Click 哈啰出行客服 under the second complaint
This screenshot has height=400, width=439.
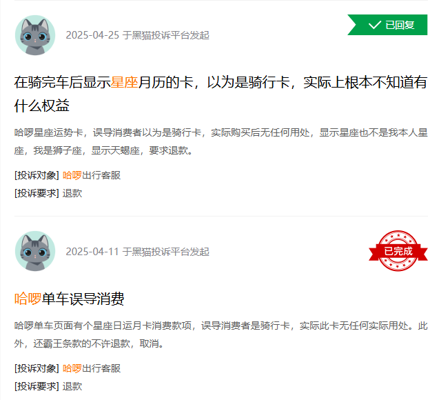tap(92, 368)
